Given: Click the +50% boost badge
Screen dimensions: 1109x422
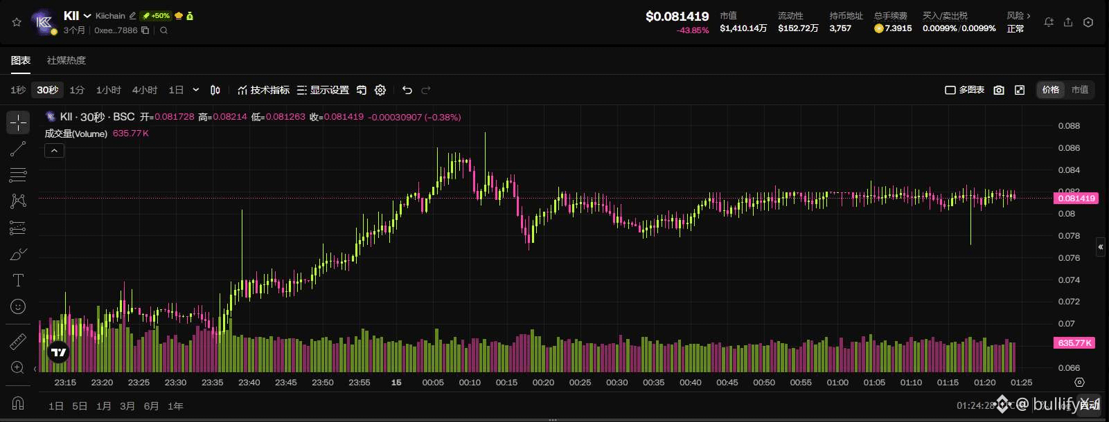Looking at the screenshot, I should pos(156,15).
